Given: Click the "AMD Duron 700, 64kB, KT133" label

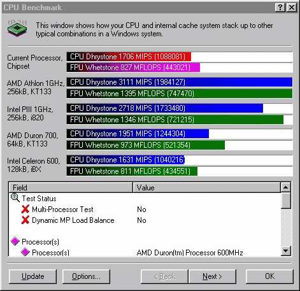Looking at the screenshot, I should point(32,139).
